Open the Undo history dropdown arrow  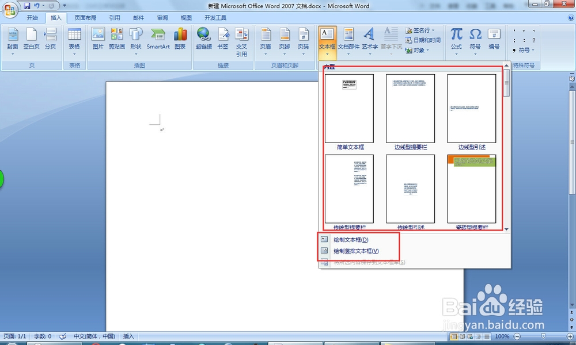point(43,6)
